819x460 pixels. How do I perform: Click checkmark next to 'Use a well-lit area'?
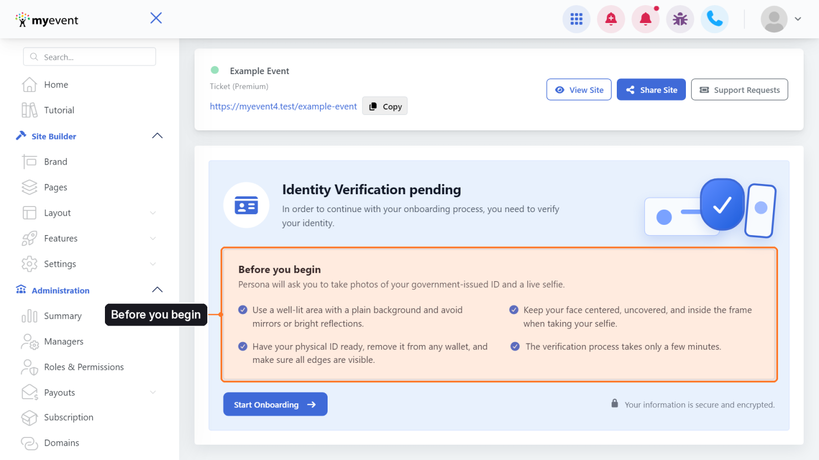[243, 310]
